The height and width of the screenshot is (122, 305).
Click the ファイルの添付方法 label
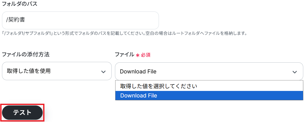[26, 55]
